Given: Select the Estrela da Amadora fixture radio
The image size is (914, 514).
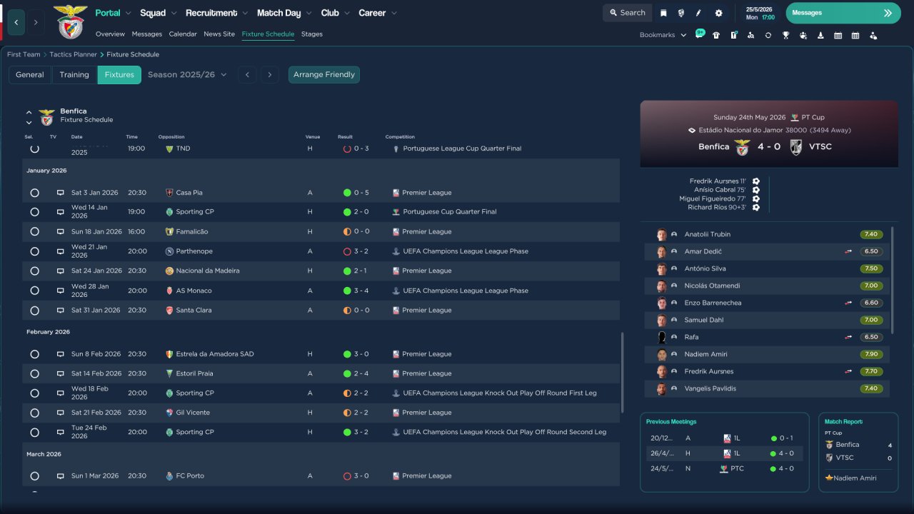Looking at the screenshot, I should click(x=34, y=354).
